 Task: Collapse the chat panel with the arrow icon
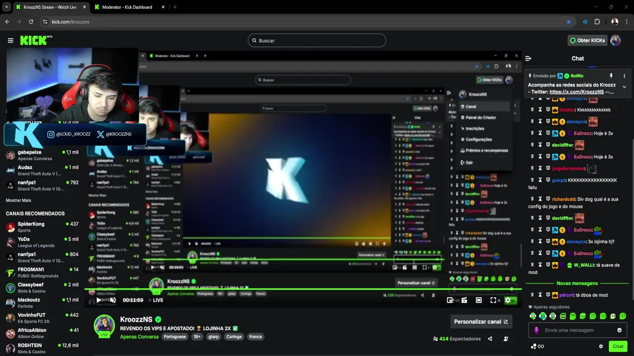pyautogui.click(x=528, y=58)
